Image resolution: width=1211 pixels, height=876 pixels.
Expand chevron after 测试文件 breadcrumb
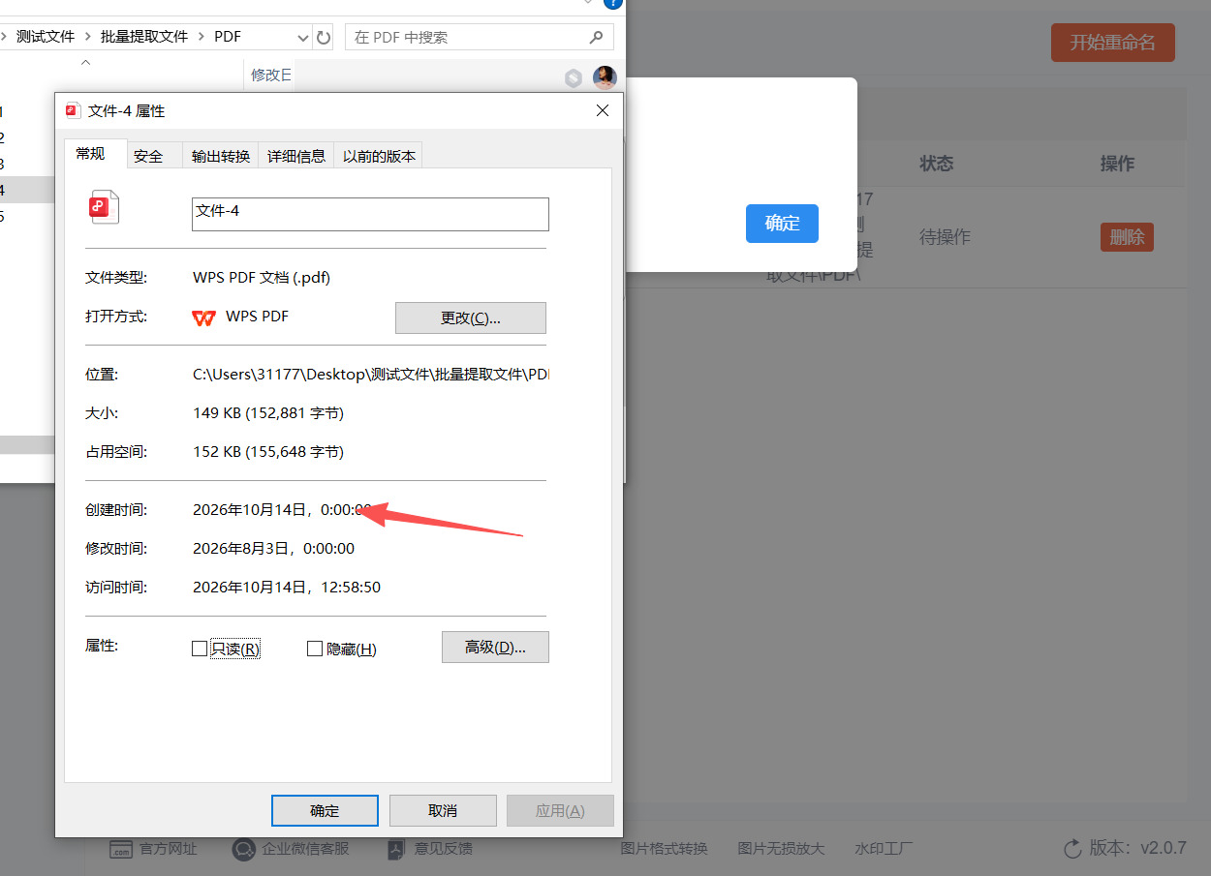coord(88,37)
